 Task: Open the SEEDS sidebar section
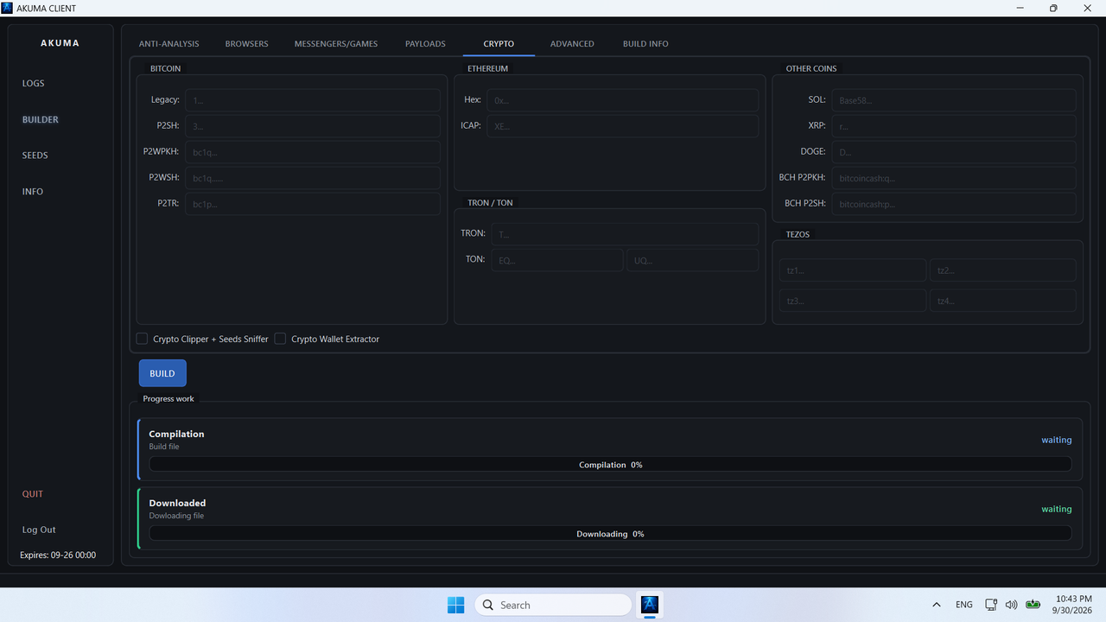pos(35,155)
